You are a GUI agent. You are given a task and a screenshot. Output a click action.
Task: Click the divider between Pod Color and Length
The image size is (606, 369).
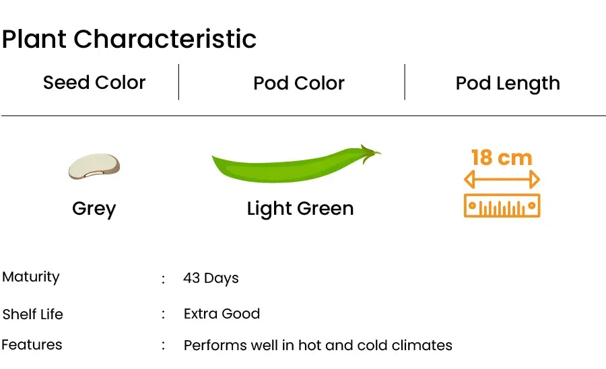click(405, 82)
